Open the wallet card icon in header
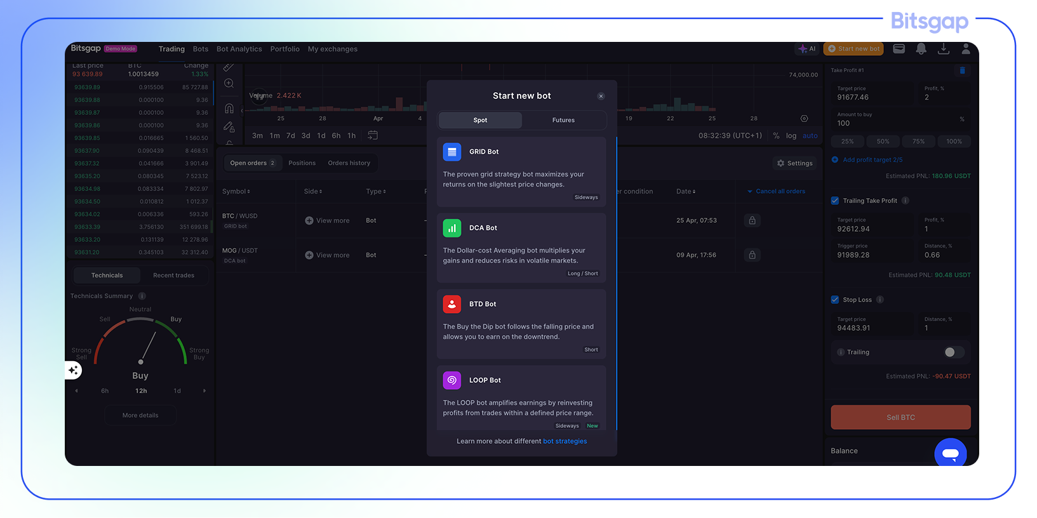This screenshot has height=518, width=1037. 899,49
